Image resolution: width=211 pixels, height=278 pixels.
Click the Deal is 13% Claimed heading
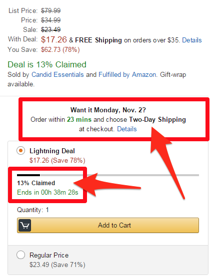click(x=47, y=64)
